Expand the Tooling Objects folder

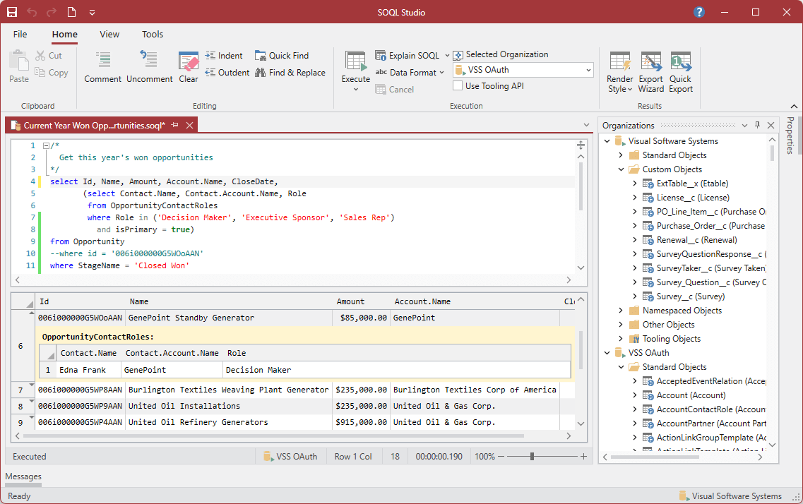621,339
